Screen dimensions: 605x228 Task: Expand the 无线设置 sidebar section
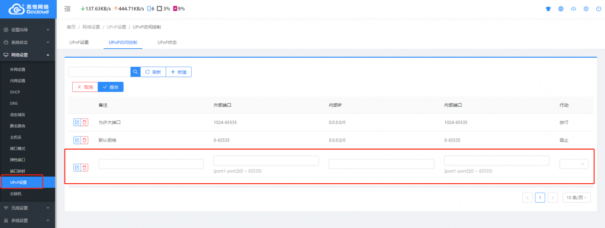[28, 207]
